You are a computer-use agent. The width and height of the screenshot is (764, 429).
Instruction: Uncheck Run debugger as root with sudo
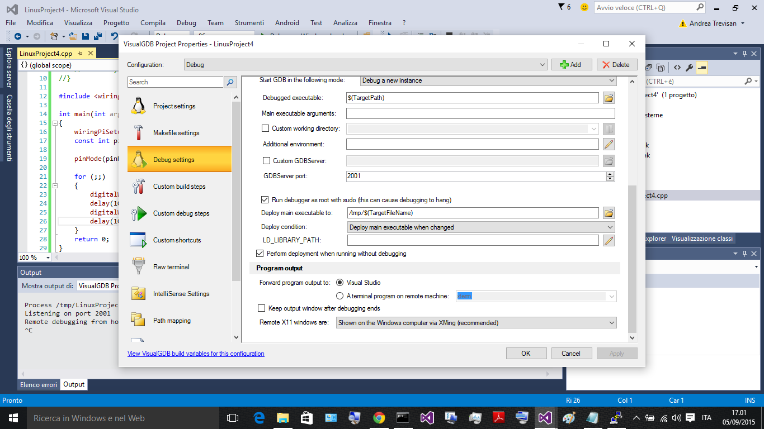pos(265,199)
